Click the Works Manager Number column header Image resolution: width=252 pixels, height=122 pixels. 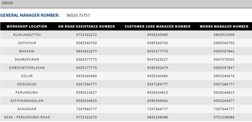coord(224,26)
